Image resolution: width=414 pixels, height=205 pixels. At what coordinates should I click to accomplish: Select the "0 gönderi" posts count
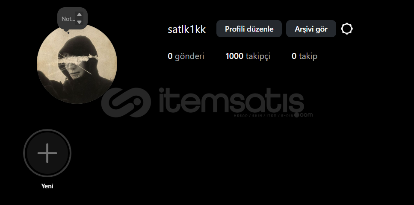click(x=186, y=56)
